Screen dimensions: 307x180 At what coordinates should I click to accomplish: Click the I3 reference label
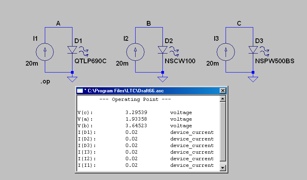[x=216, y=39]
